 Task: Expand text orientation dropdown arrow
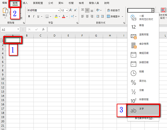(101, 10)
